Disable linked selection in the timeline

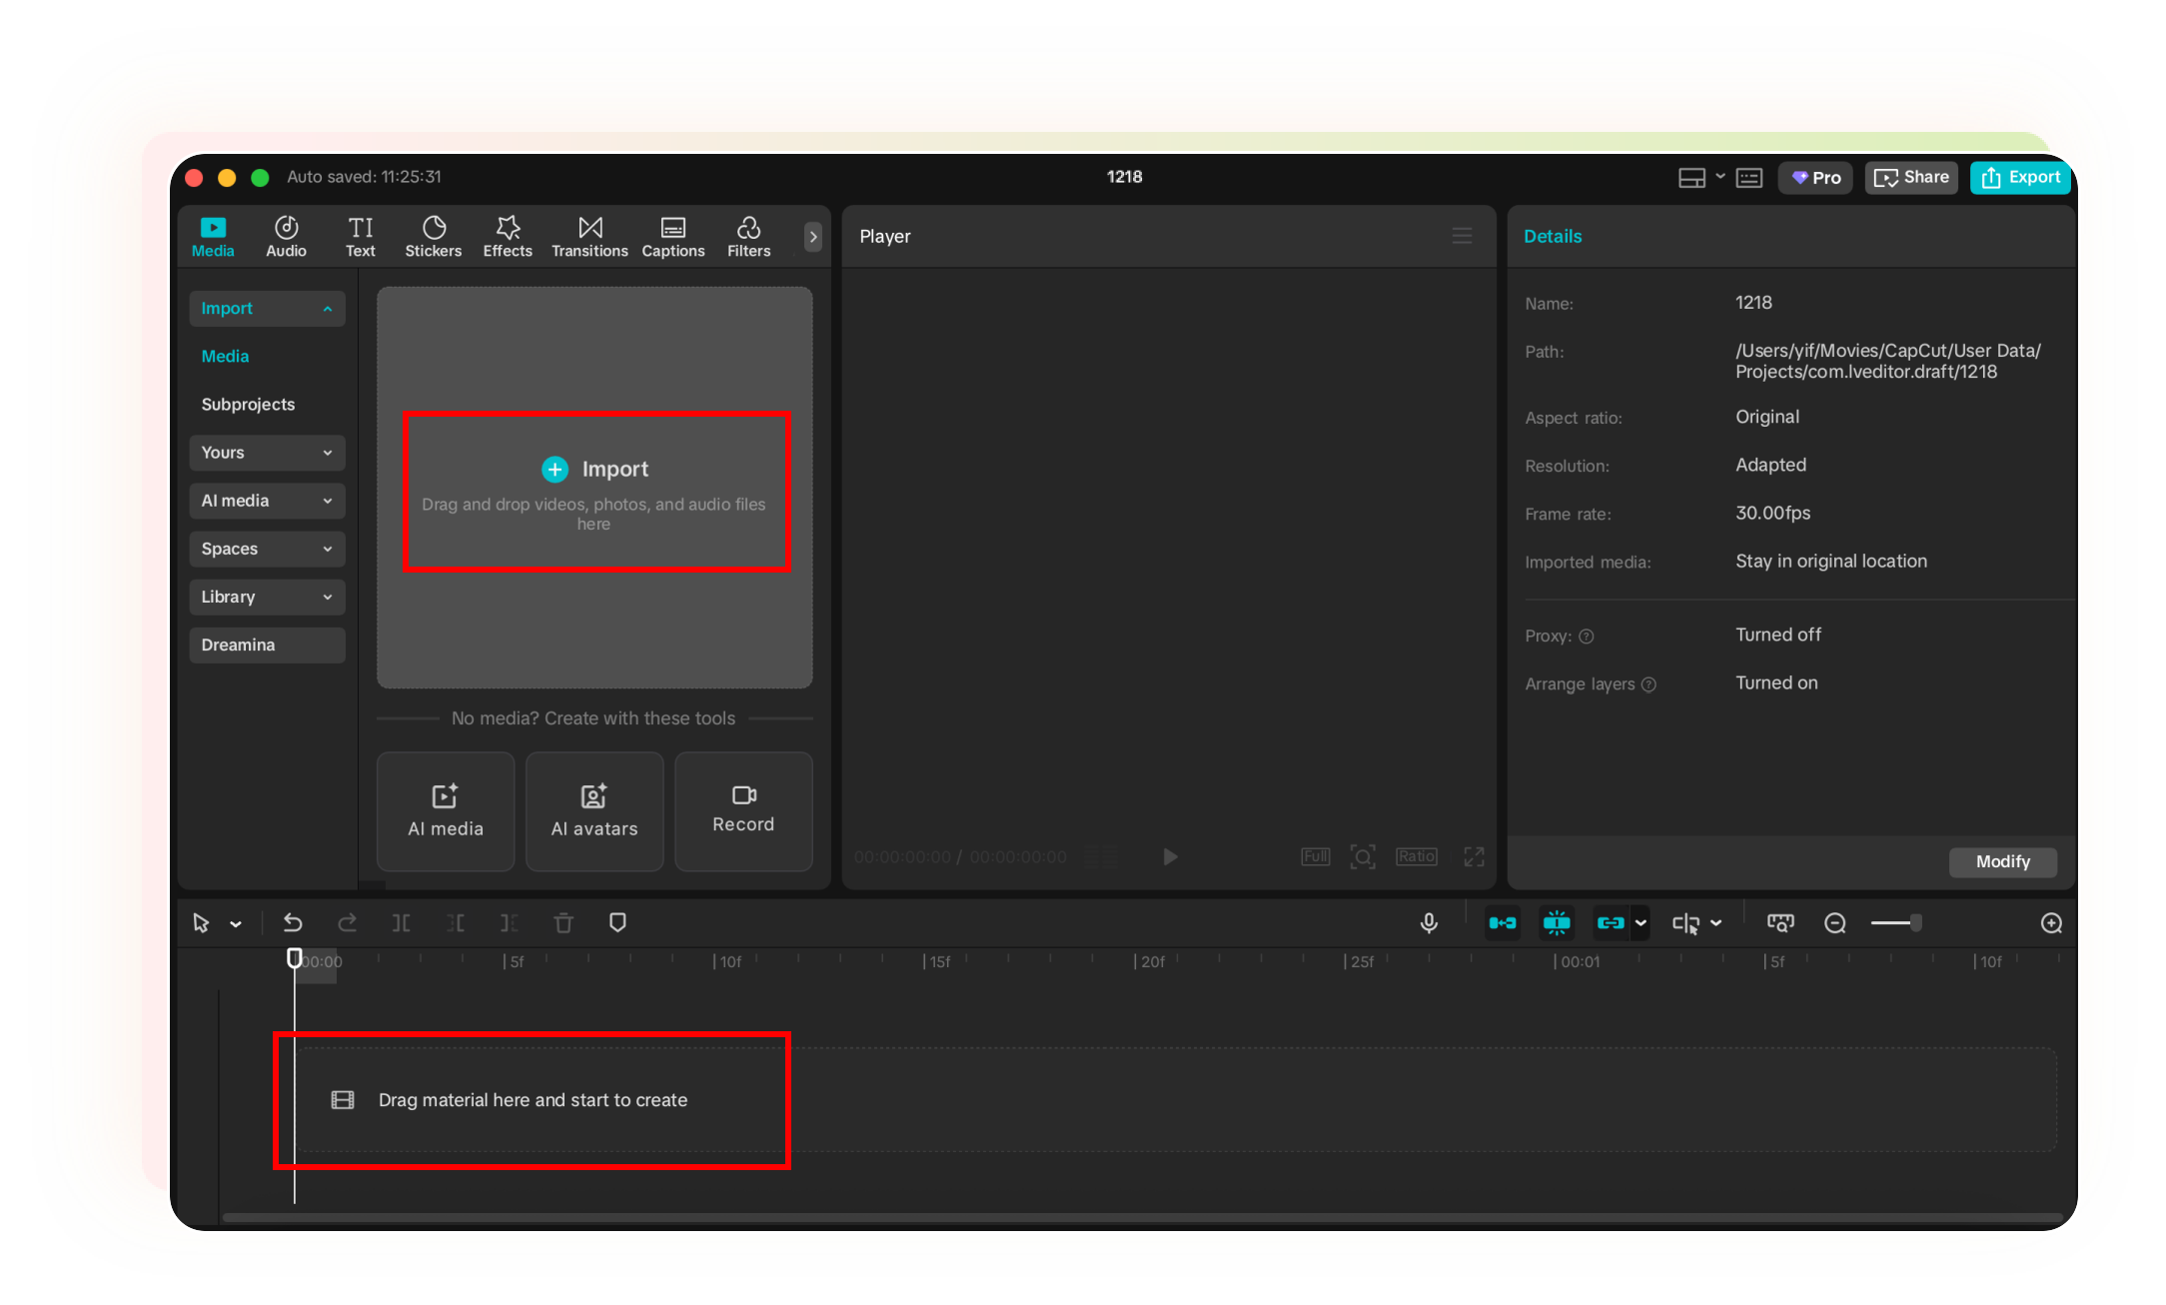pyautogui.click(x=1611, y=922)
